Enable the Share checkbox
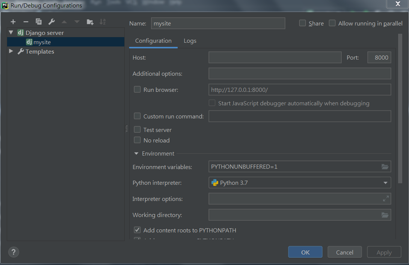This screenshot has height=265, width=409. tap(302, 23)
